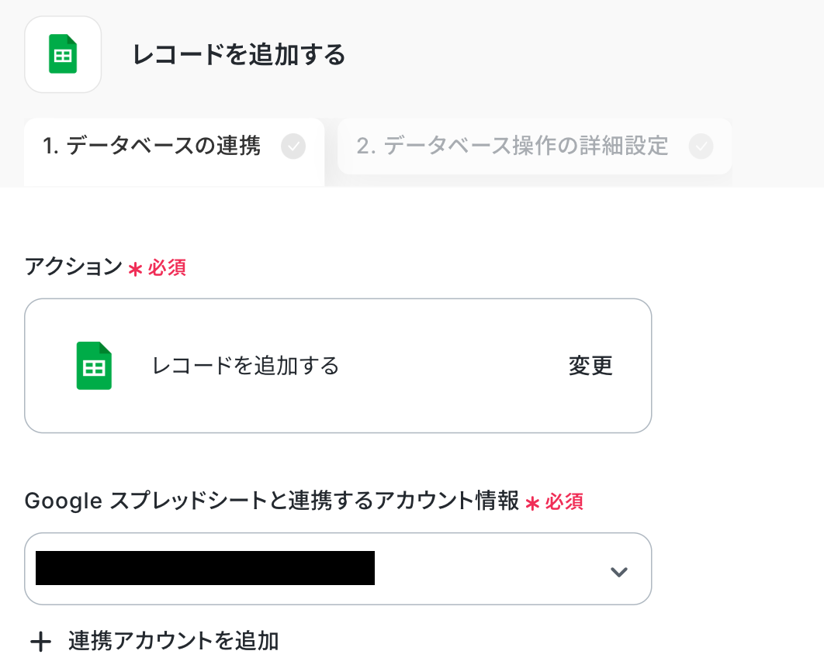Click the 必須 text beside アカウント情報
This screenshot has width=824, height=668.
[x=564, y=502]
